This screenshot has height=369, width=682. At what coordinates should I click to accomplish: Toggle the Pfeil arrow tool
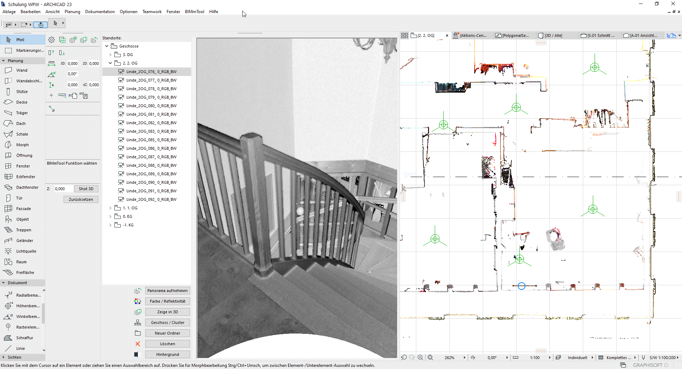click(22, 40)
